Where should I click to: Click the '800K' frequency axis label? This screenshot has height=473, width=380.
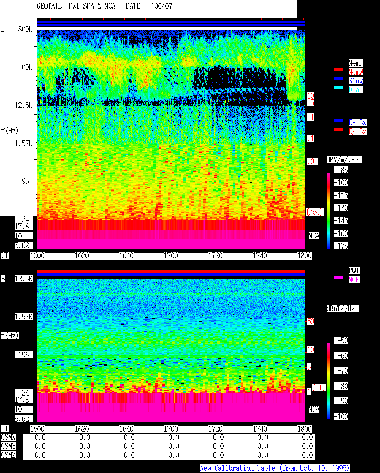pyautogui.click(x=25, y=29)
